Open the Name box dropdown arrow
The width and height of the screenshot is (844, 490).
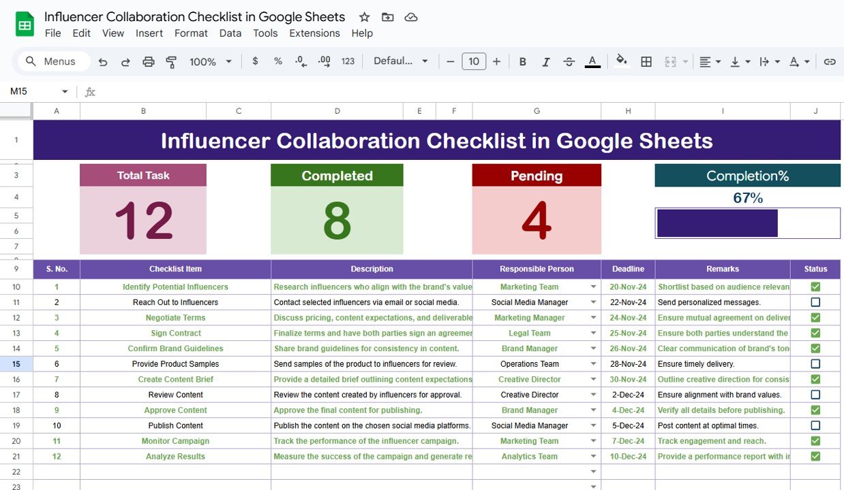coord(65,91)
